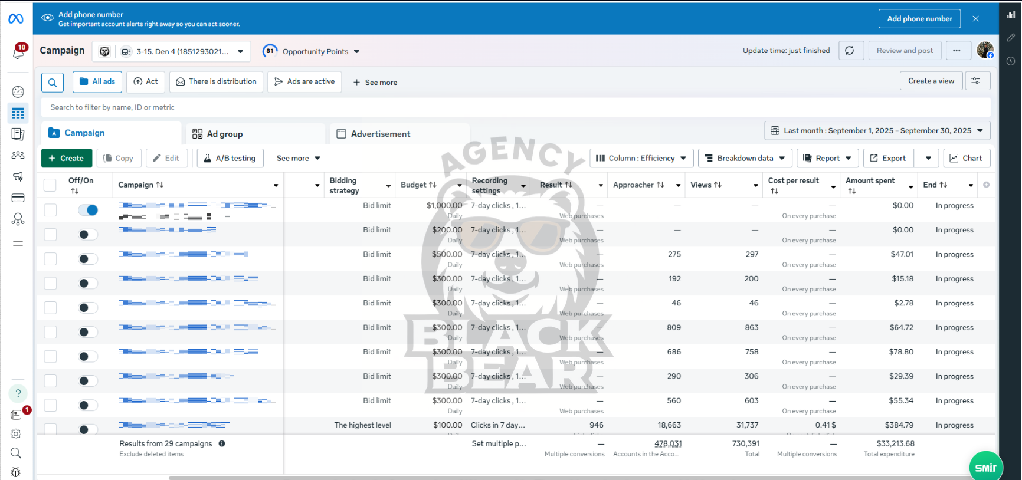This screenshot has width=1022, height=480.
Task: Open the pencil edit icon on right rail
Action: pyautogui.click(x=1011, y=38)
